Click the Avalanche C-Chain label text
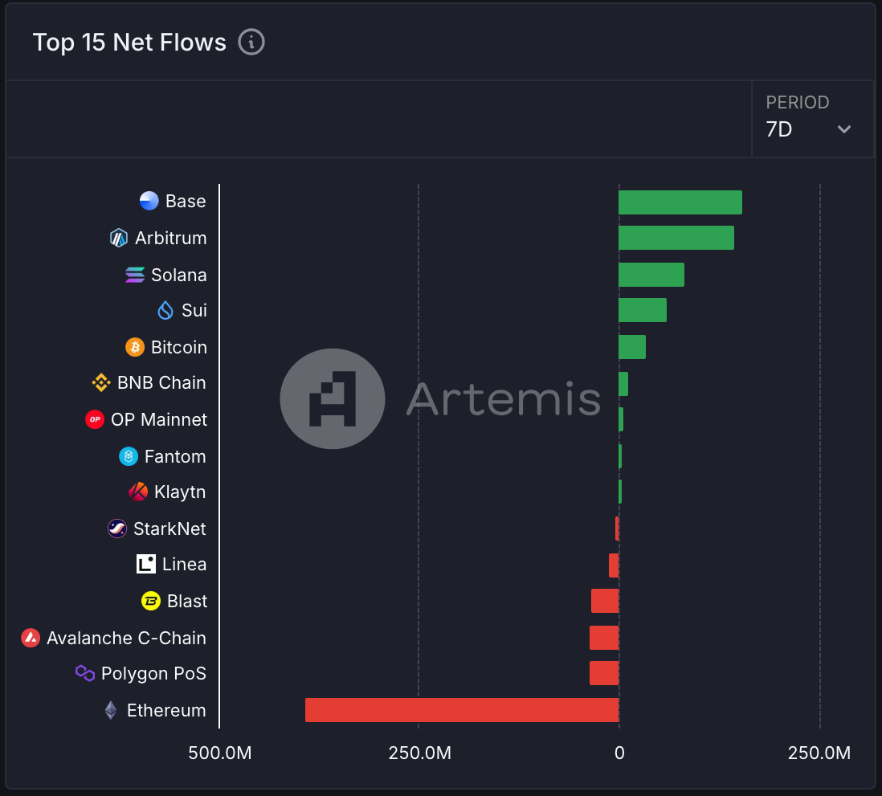 [x=127, y=639]
